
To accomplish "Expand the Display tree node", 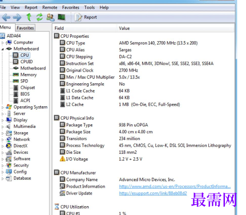I will coord(2,120).
